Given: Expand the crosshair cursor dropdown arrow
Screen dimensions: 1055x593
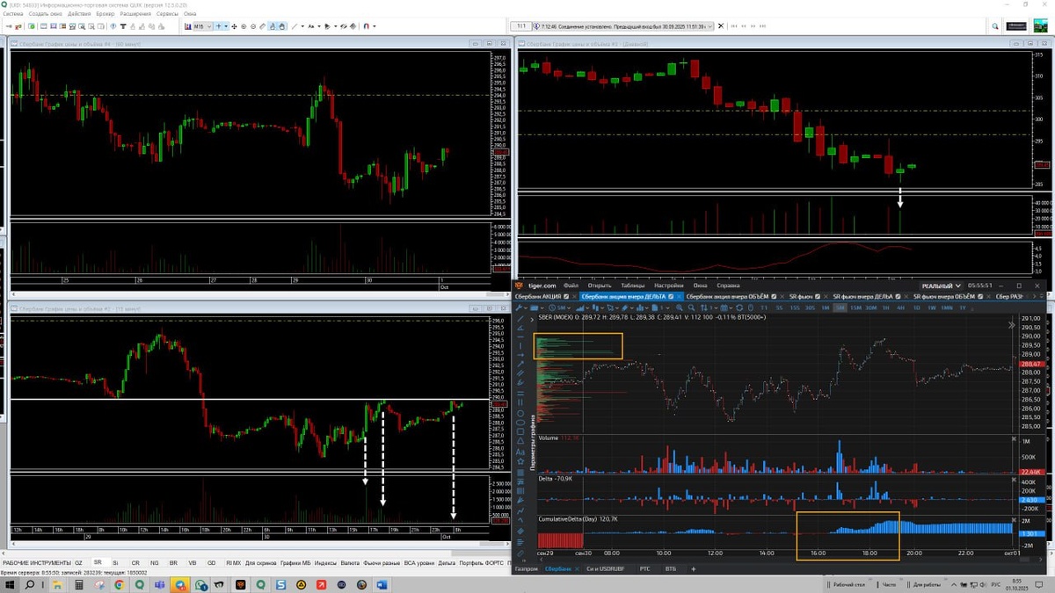Looking at the screenshot, I should pyautogui.click(x=226, y=26).
